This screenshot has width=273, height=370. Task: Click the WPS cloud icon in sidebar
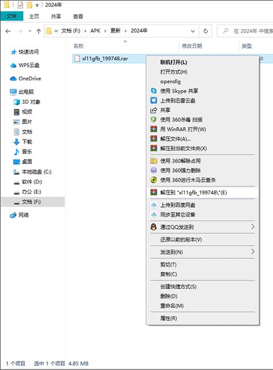tap(13, 66)
